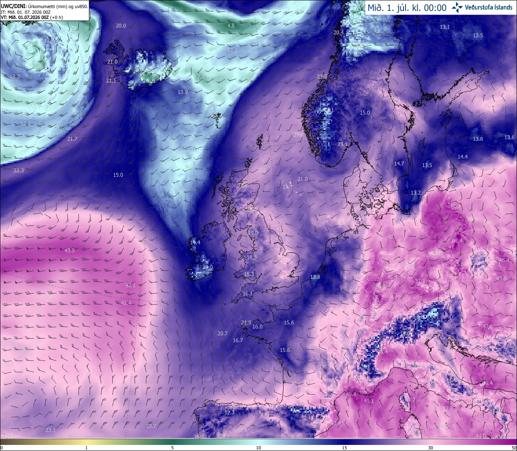Image resolution: width=517 pixels, height=451 pixels.
Task: Pick the yellow 1 mm area of the color bar
Action: point(86,444)
